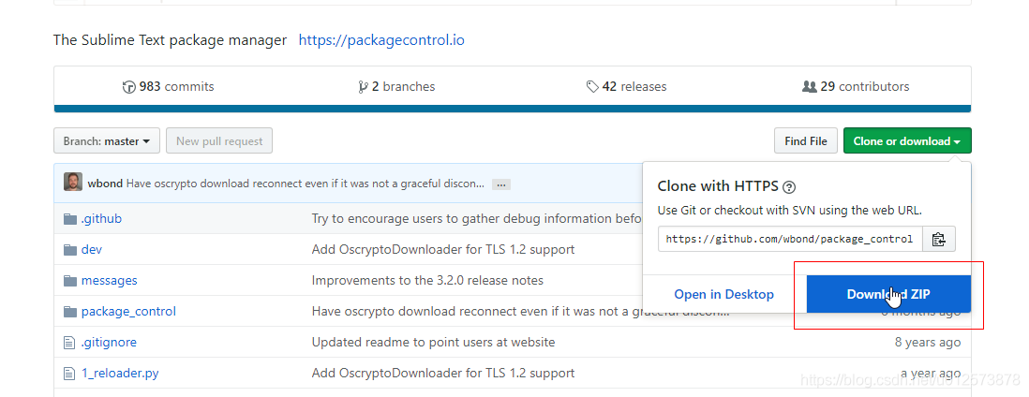
Task: Click the package_control folder icon
Action: [x=69, y=312]
